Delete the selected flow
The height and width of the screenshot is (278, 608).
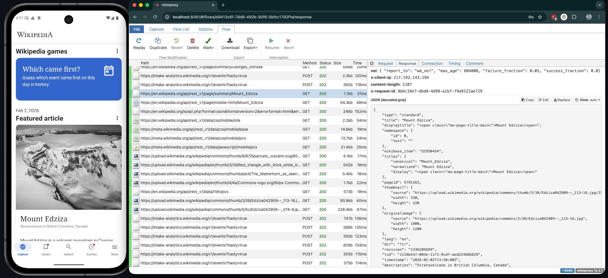[193, 44]
